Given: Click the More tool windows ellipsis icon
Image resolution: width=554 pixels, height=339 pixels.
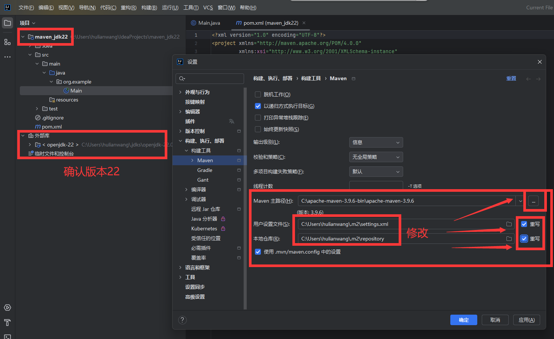Looking at the screenshot, I should [x=7, y=57].
